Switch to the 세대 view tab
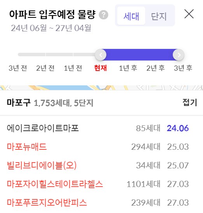 point(131,16)
